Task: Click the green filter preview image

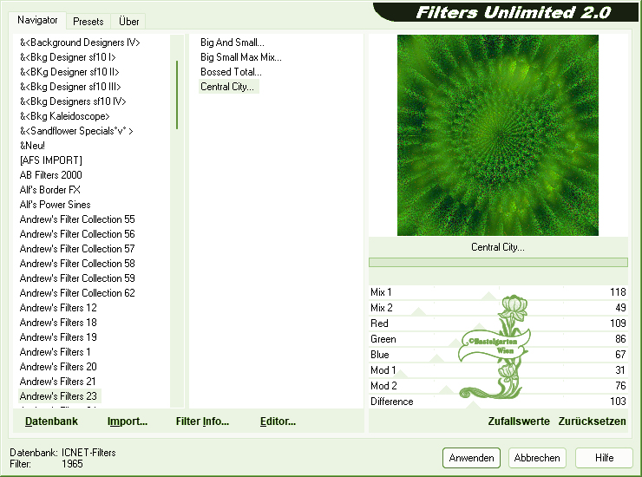Action: pos(497,135)
